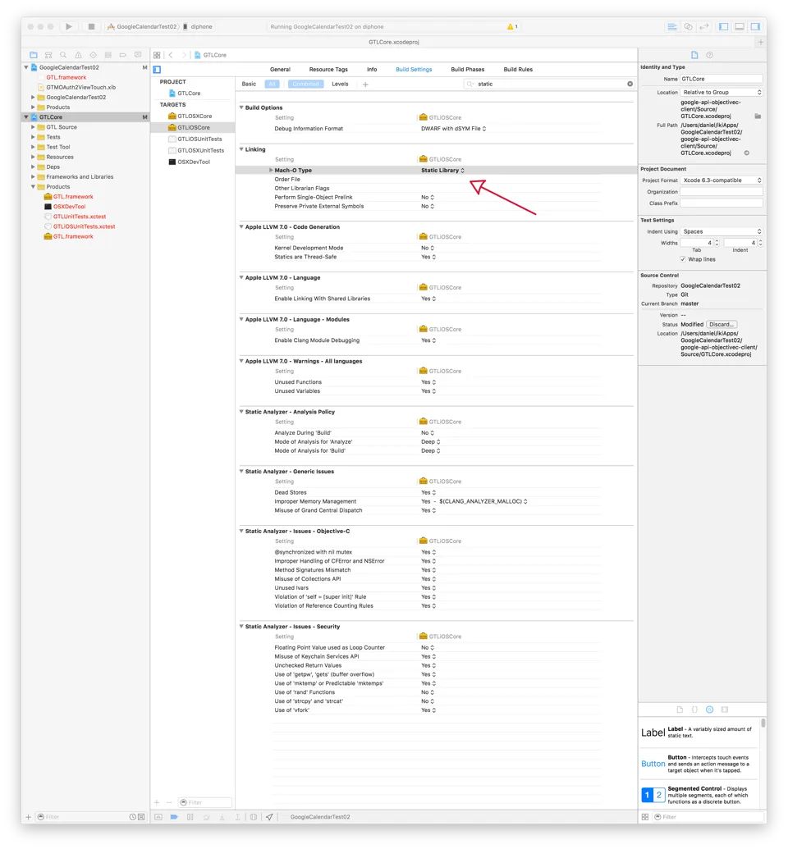The height and width of the screenshot is (849, 788).
Task: Select GTMOAuth2ViewTouch.xib file
Action: click(80, 87)
